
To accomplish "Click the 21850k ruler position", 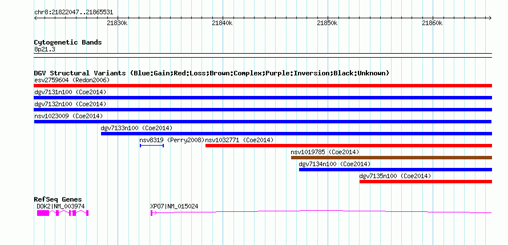I will [328, 23].
